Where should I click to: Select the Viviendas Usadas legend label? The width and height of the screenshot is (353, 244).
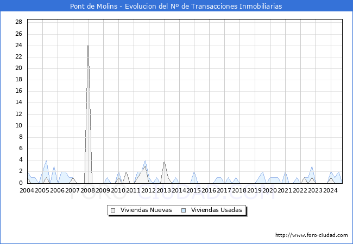pyautogui.click(x=216, y=210)
